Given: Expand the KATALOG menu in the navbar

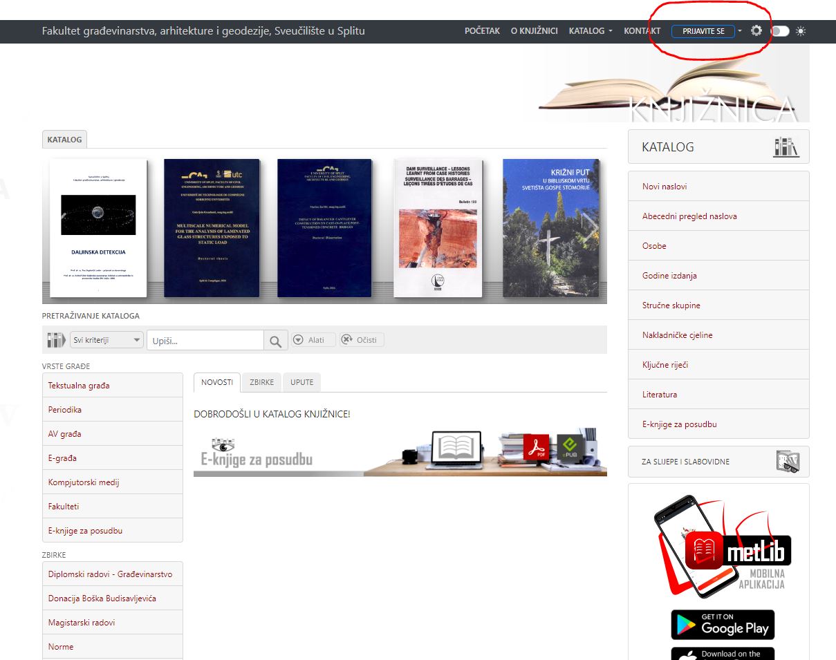Looking at the screenshot, I should coord(590,31).
